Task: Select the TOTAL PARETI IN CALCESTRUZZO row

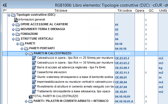Action: (55, 96)
